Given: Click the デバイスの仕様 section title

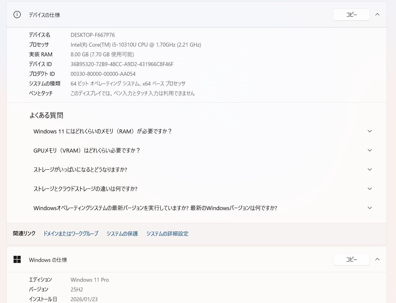Looking at the screenshot, I should click(44, 15).
